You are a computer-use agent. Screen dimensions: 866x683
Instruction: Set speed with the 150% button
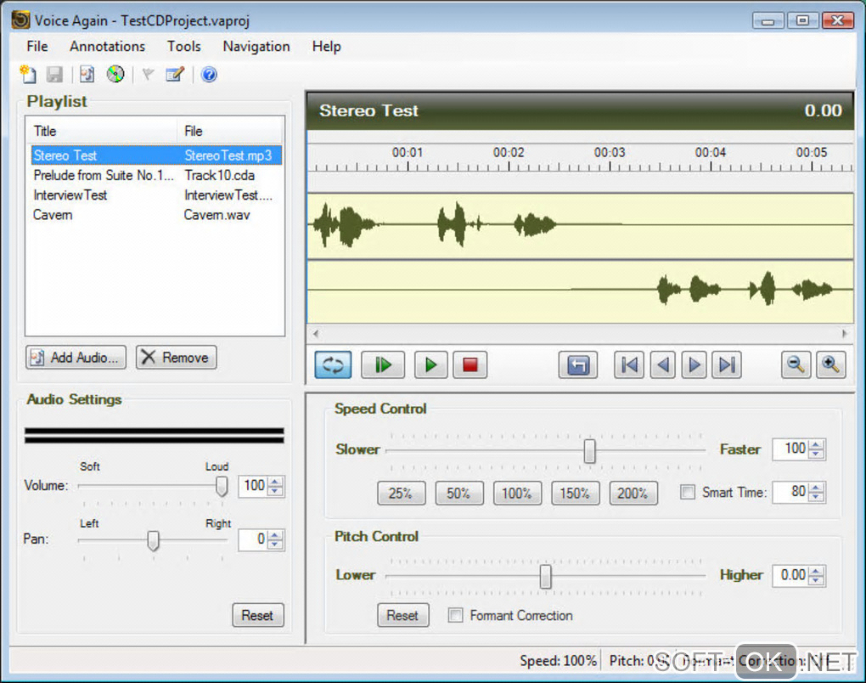575,493
